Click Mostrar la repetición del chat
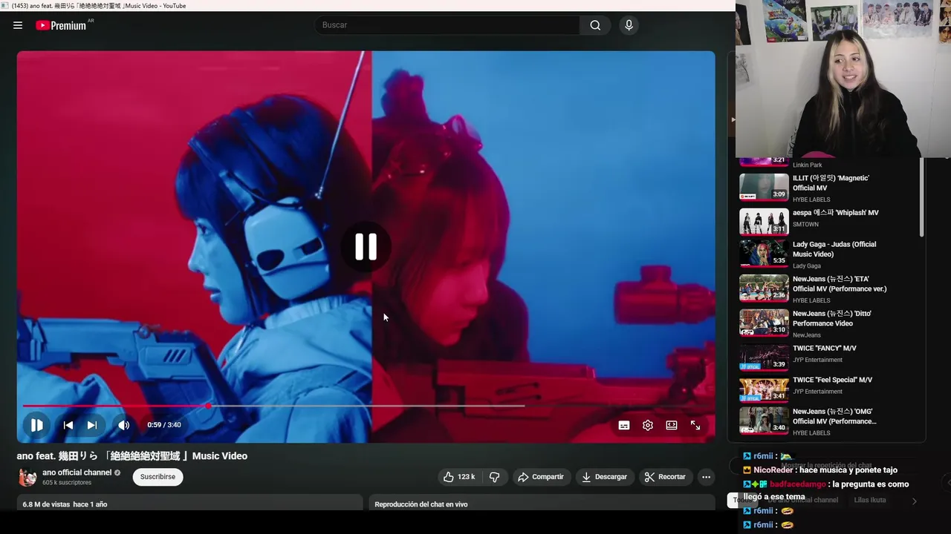The width and height of the screenshot is (951, 534). click(826, 466)
